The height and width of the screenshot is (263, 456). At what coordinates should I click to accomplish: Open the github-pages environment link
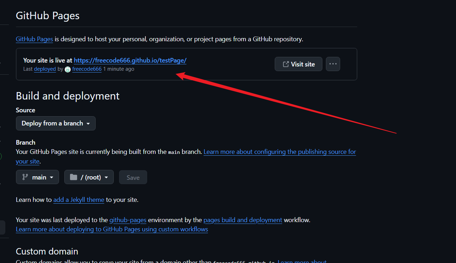click(x=128, y=220)
